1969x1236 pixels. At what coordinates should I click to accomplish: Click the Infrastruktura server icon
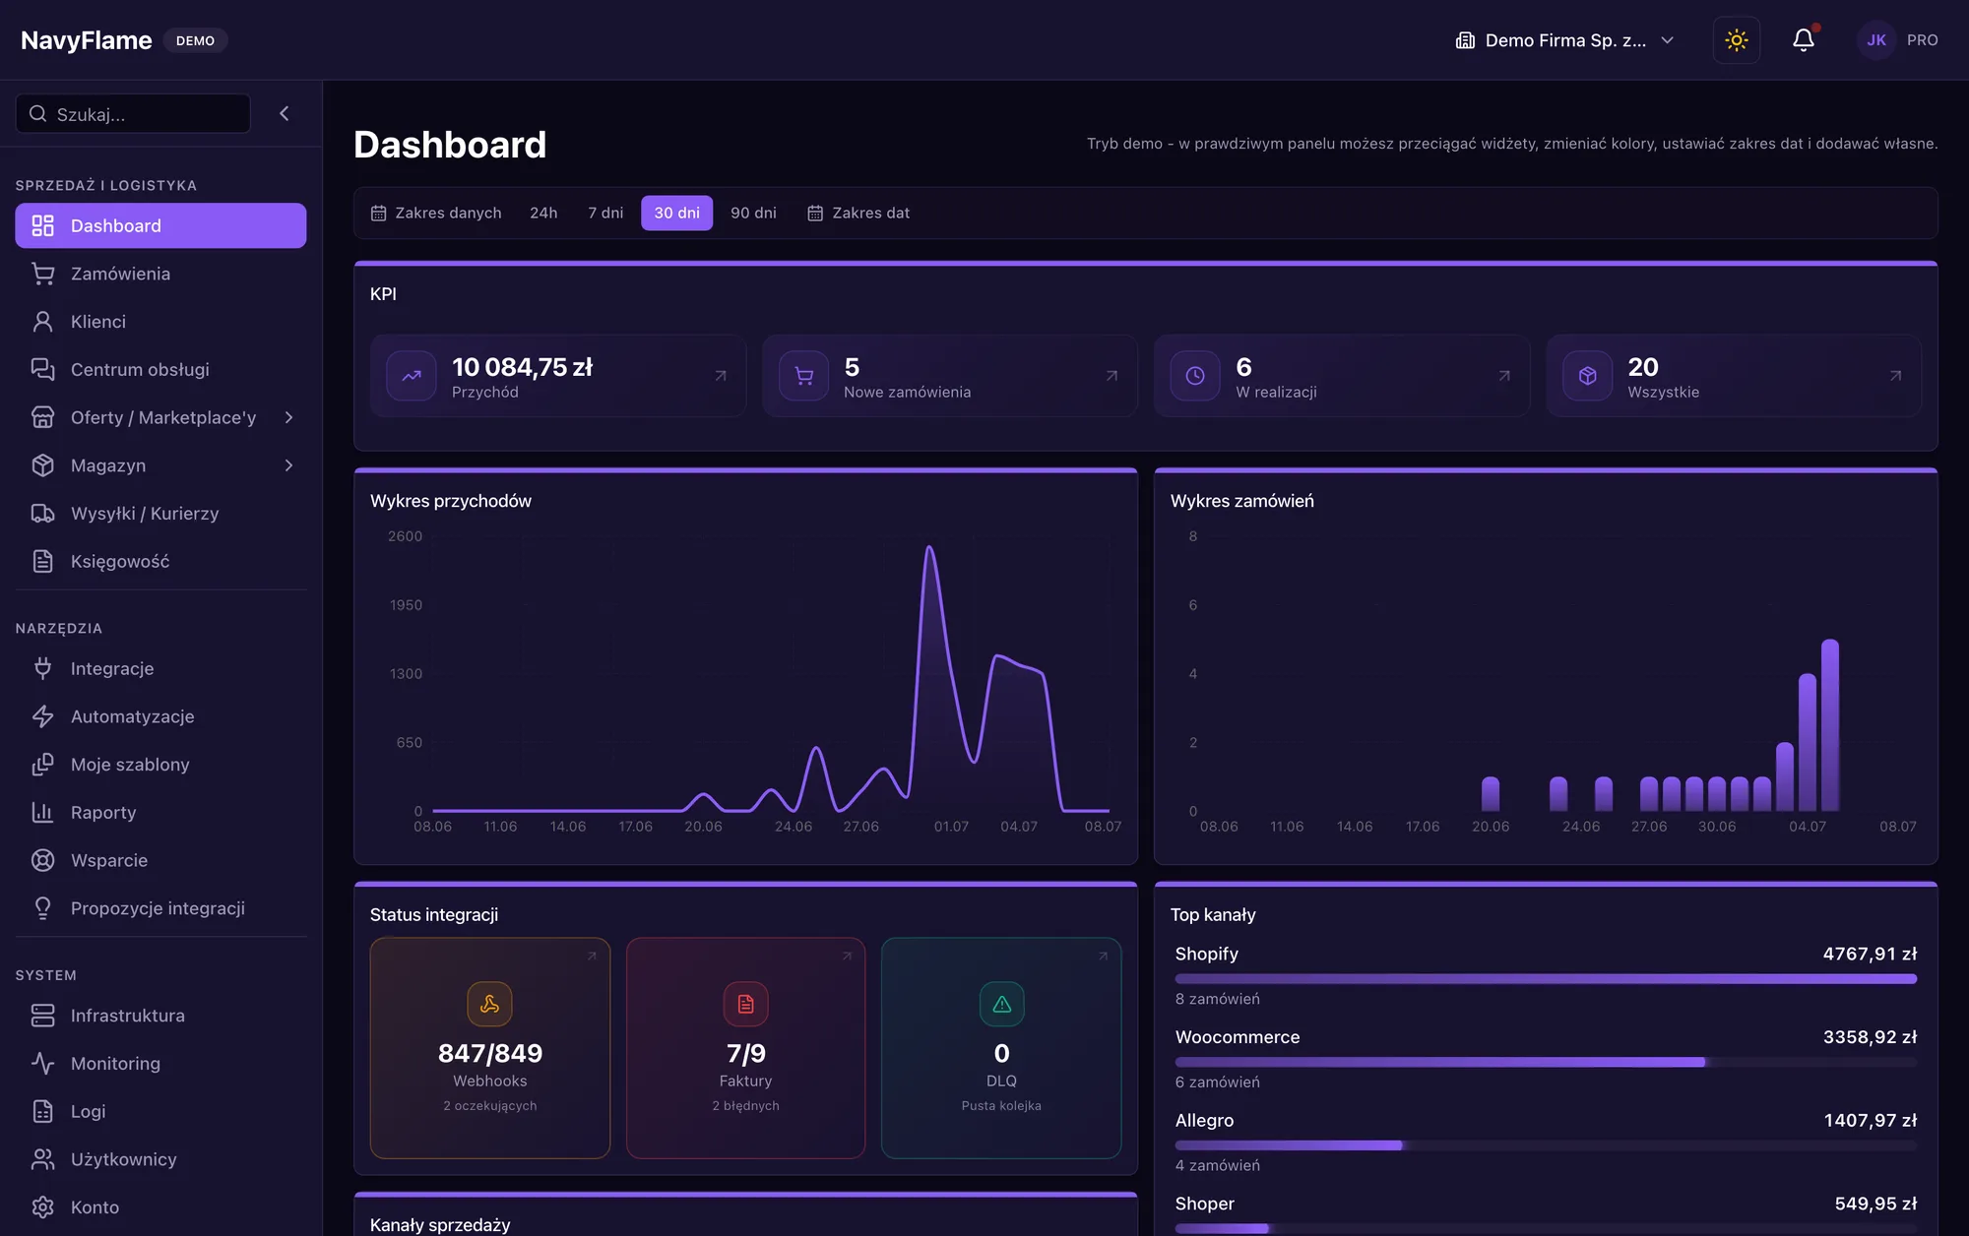[42, 1016]
